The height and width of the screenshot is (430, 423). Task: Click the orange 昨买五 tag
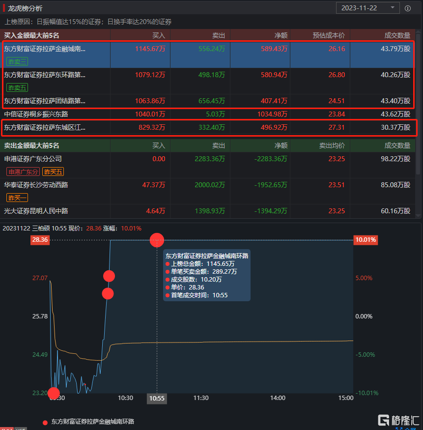pyautogui.click(x=53, y=172)
